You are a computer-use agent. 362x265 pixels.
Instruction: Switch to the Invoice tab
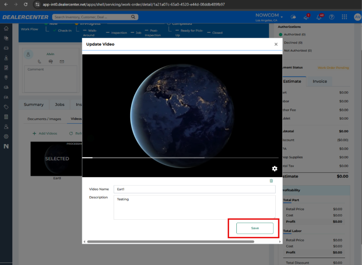320,82
